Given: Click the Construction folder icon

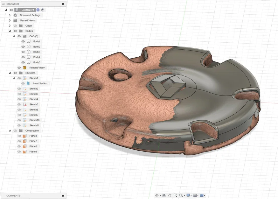Looking at the screenshot, I should 21,131.
